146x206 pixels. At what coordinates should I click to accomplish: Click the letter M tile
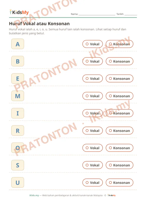pyautogui.click(x=18, y=96)
